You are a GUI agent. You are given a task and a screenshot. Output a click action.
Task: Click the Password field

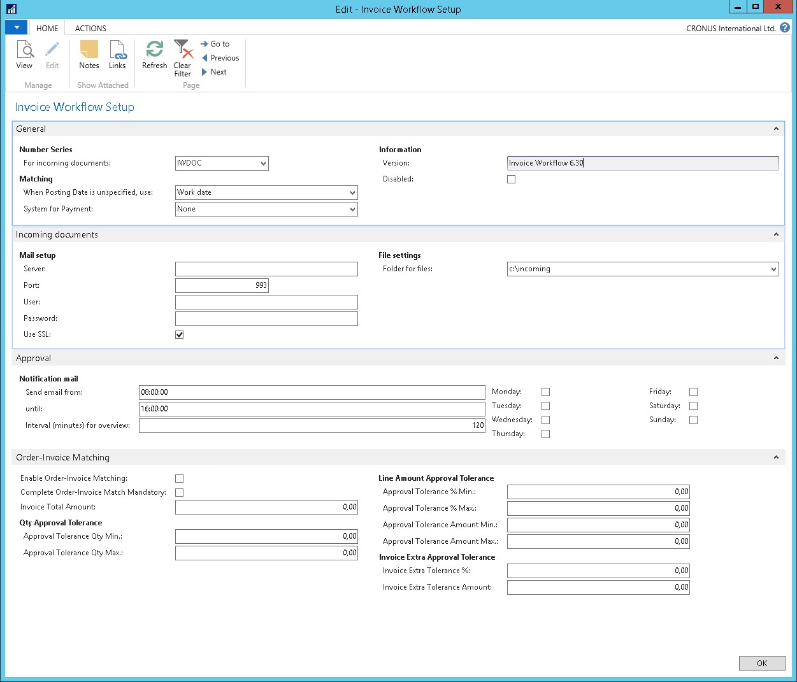266,318
